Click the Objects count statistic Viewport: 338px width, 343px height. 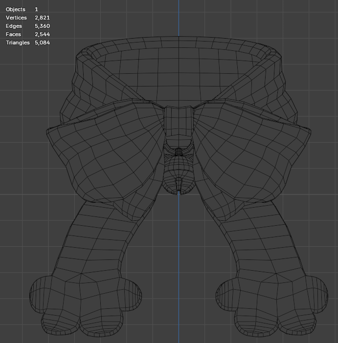pos(22,9)
